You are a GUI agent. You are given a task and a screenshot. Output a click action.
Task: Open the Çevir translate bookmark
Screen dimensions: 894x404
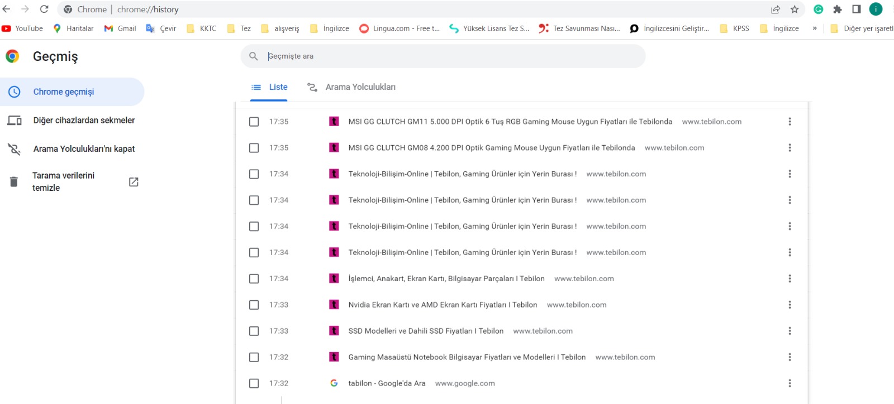(161, 28)
